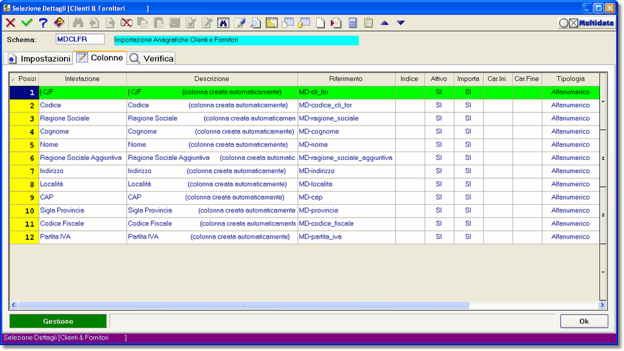Select row number 10 position cell
The height and width of the screenshot is (351, 624).
coord(24,211)
